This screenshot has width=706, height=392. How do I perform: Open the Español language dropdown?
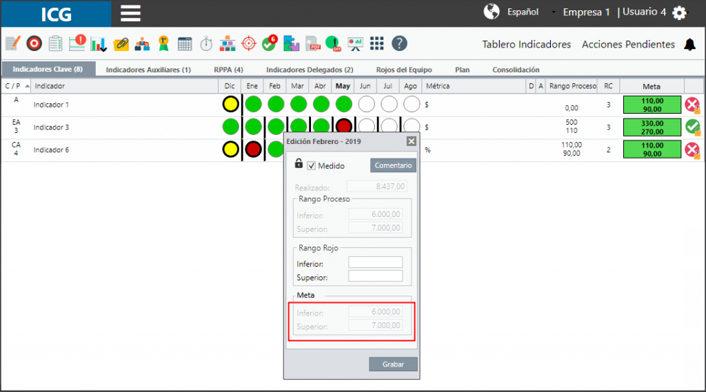532,12
